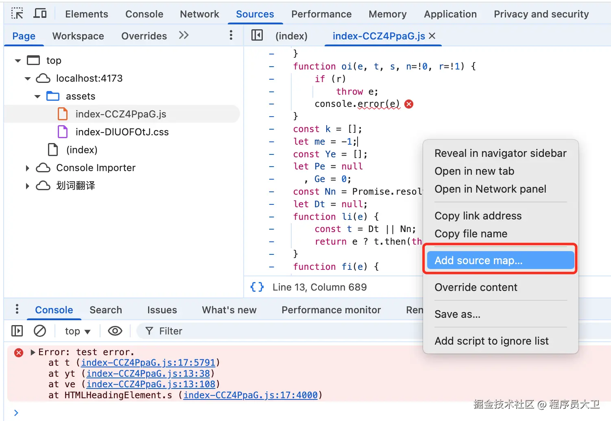The image size is (611, 421).
Task: Open the console sidebar panel icon
Action: (17, 331)
